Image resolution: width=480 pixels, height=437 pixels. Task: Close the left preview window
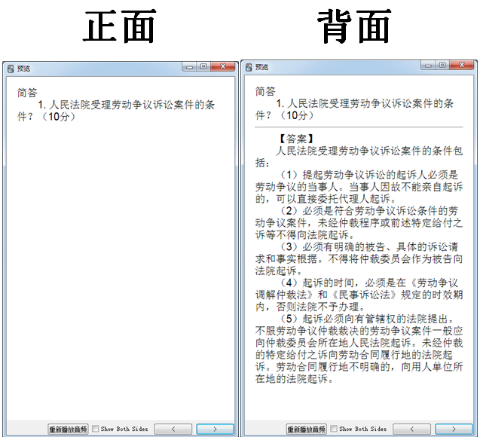tap(223, 67)
